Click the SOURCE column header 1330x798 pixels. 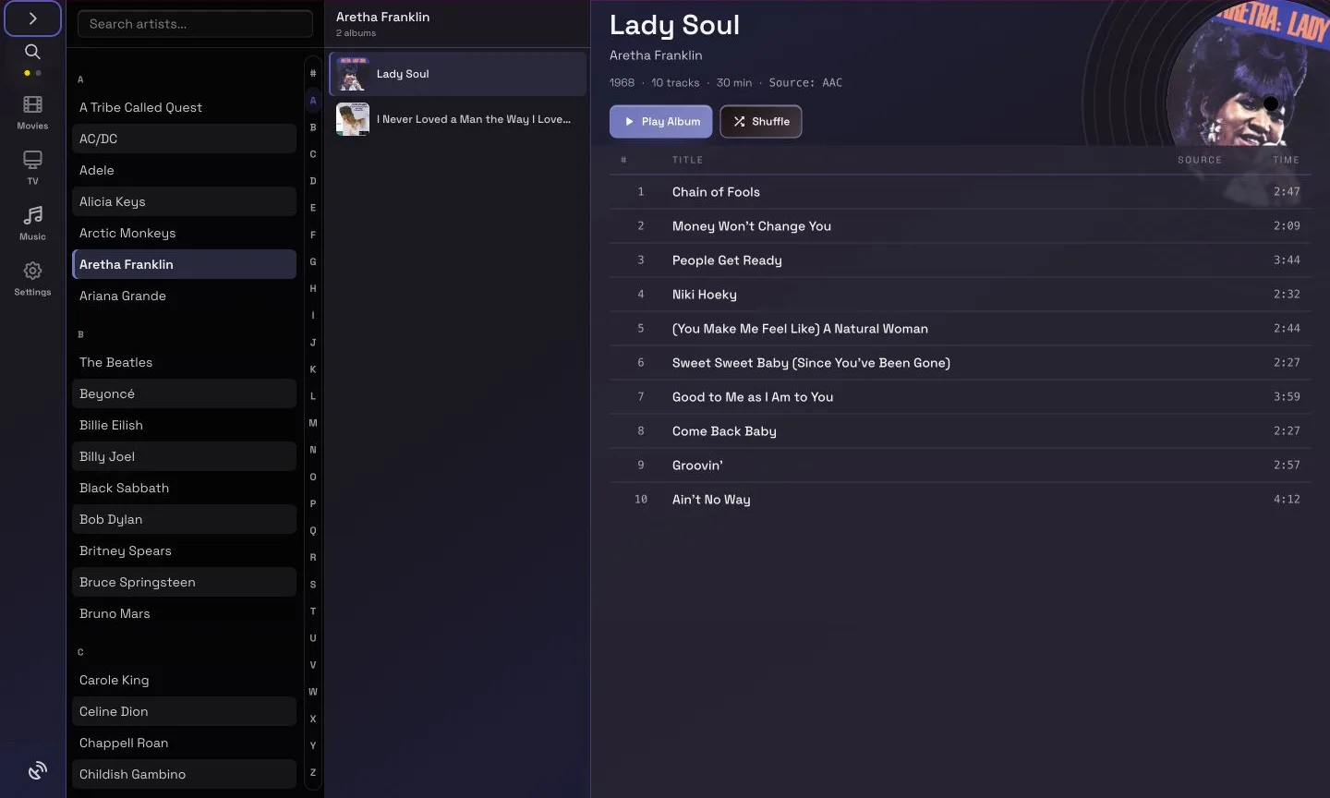pyautogui.click(x=1199, y=160)
